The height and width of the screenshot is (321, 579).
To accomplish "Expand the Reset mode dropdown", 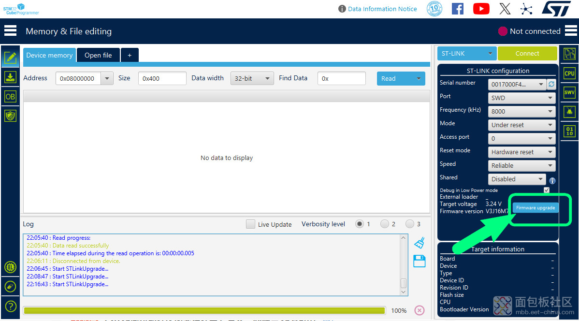I will pyautogui.click(x=522, y=152).
